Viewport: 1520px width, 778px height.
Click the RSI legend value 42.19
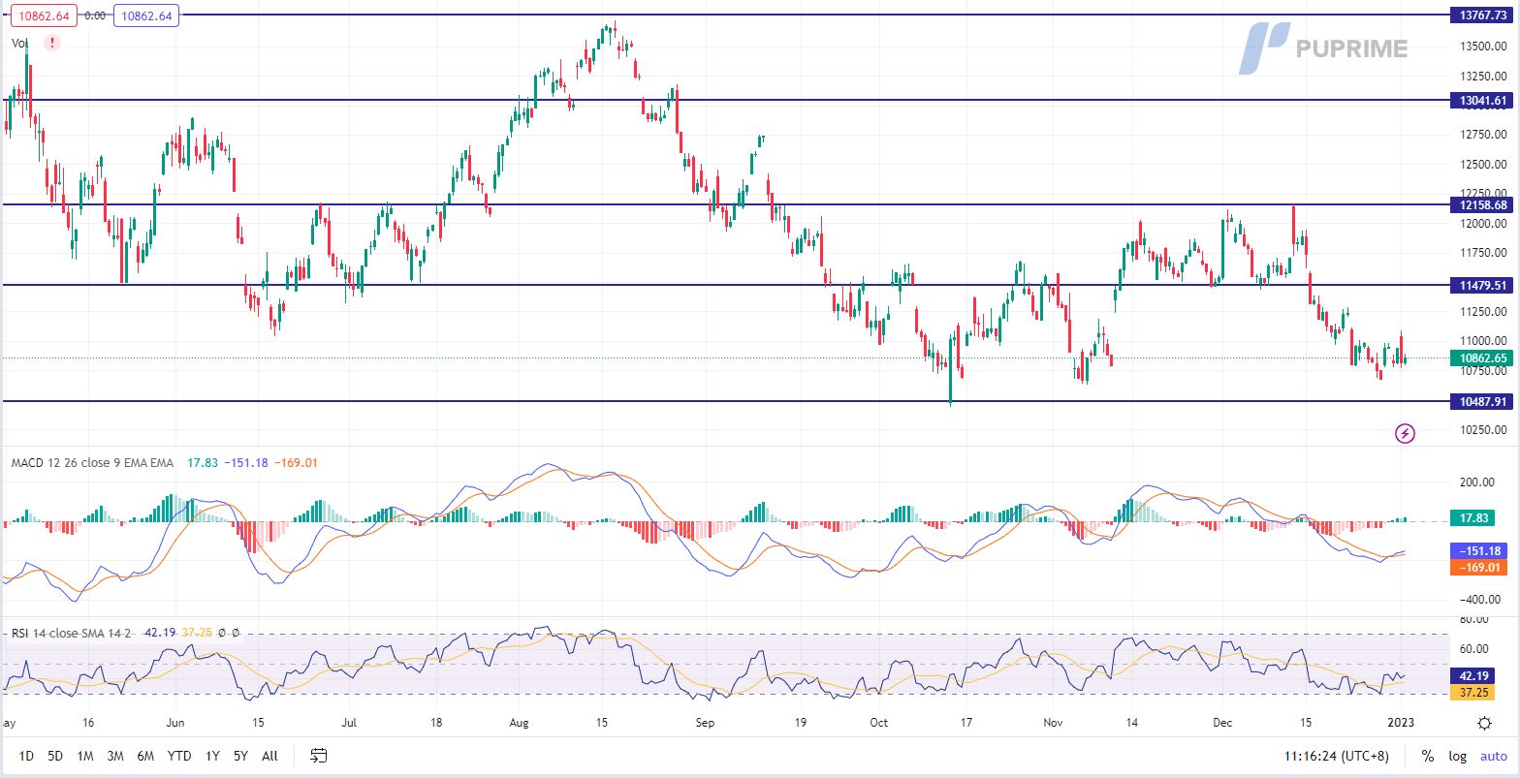(x=158, y=633)
